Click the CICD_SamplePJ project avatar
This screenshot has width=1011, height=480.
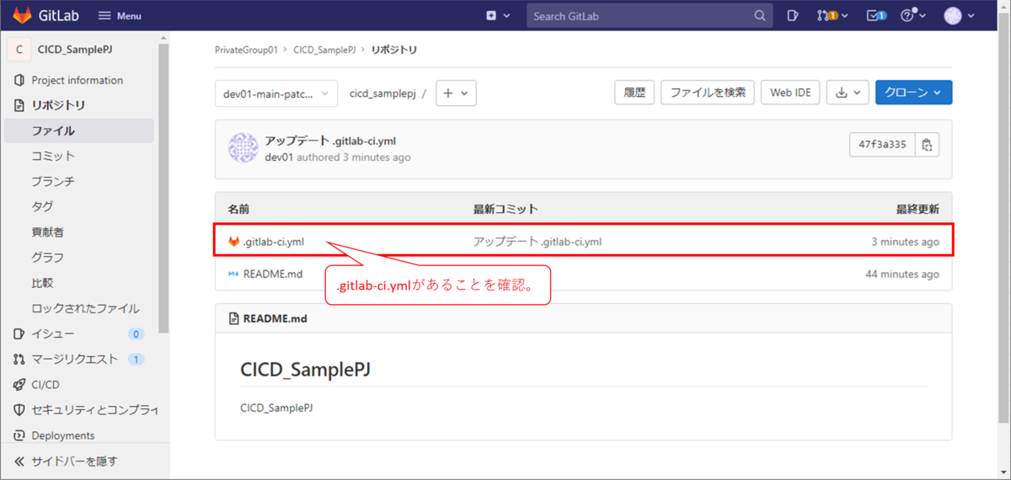tap(19, 50)
